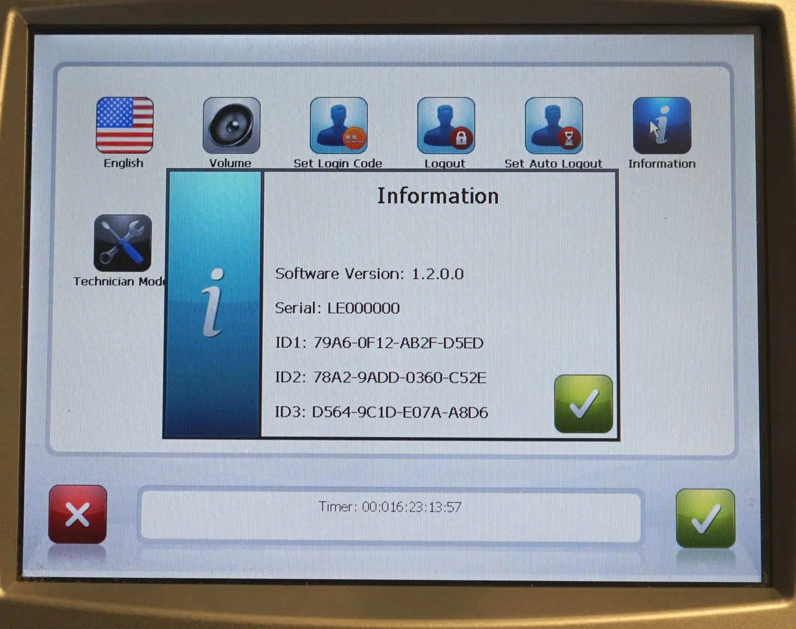Click the large blue 'i' dialog banner
Image resolution: width=796 pixels, height=629 pixels.
point(213,304)
